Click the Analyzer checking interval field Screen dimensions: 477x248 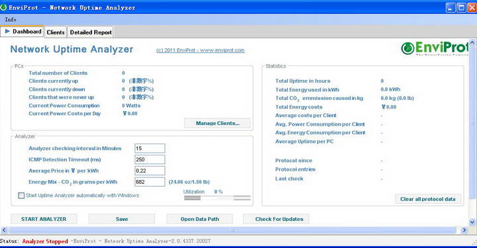150,148
